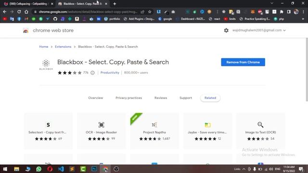Open the OCR - Image Reader icon

tap(101, 125)
